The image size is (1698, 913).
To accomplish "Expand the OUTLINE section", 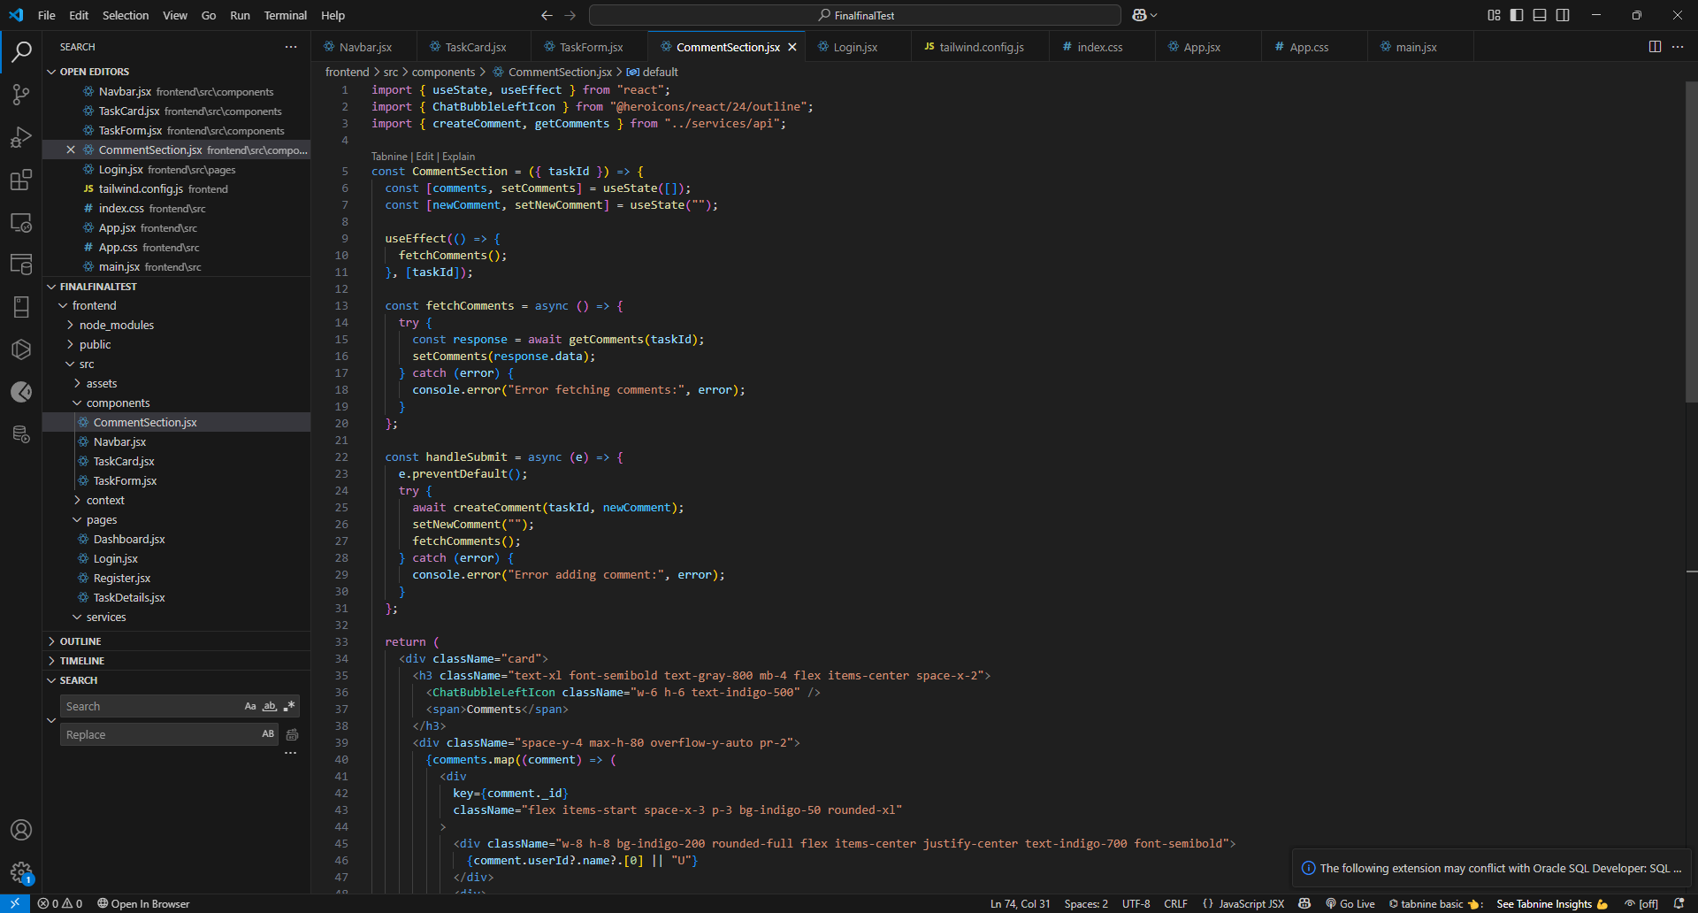I will (x=80, y=641).
